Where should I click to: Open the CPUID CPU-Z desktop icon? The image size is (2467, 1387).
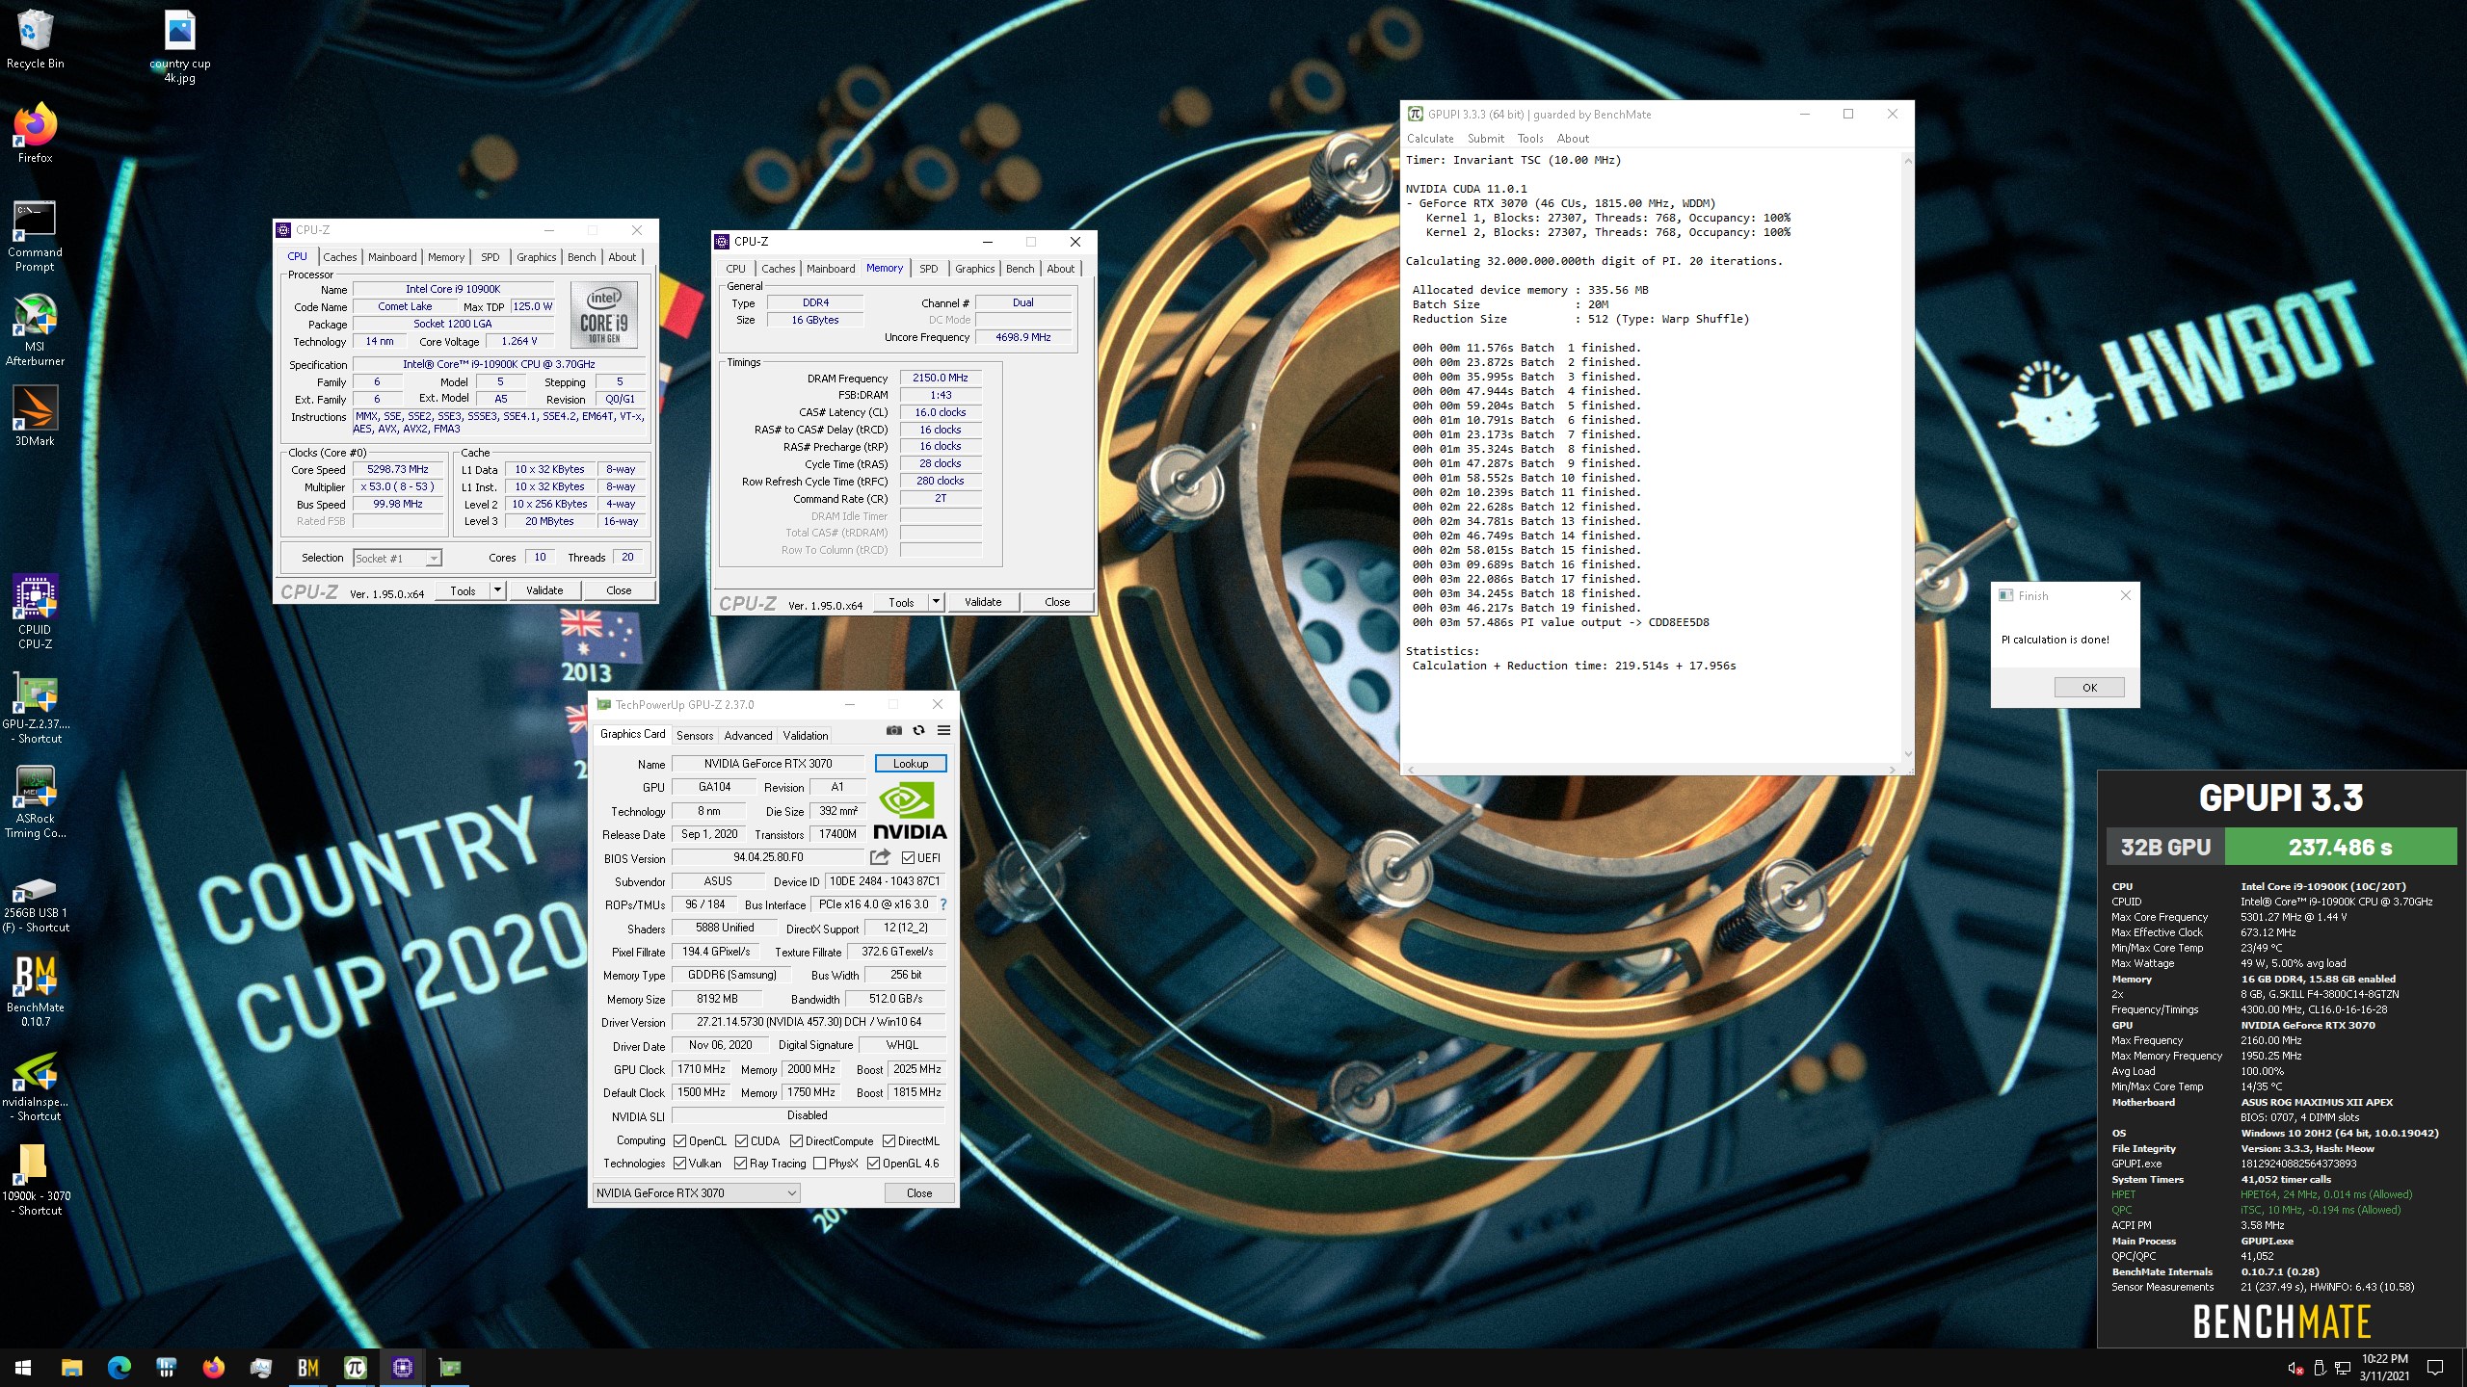(x=36, y=613)
